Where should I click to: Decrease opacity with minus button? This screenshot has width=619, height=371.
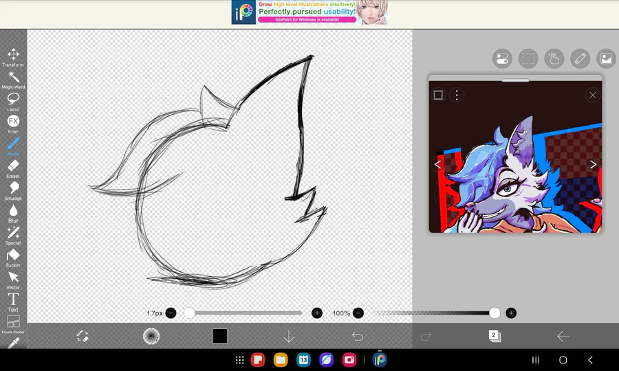click(x=358, y=313)
